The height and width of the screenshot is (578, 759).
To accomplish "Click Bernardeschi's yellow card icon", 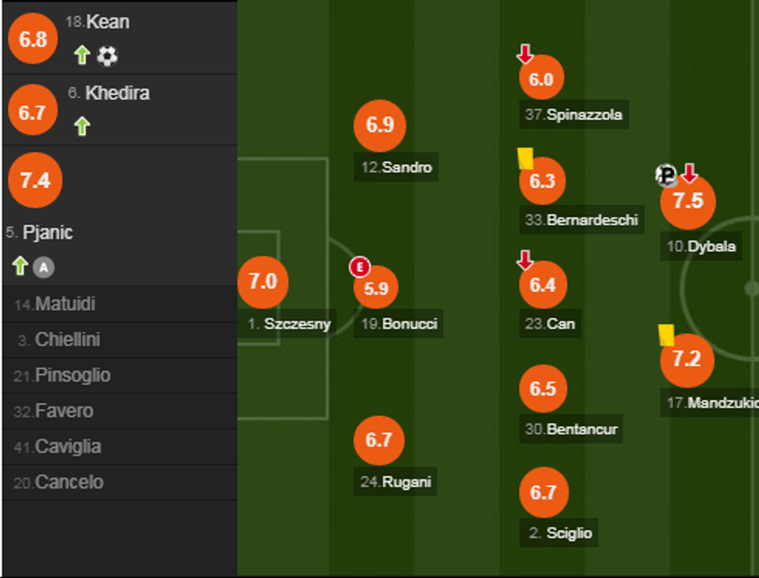I will coord(525,158).
